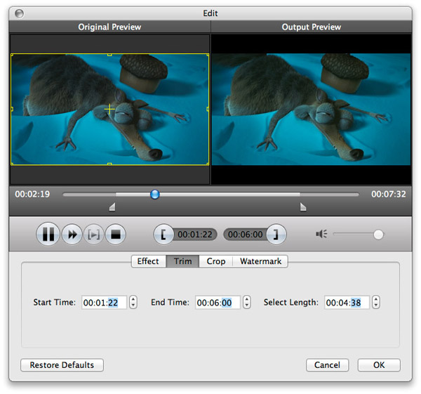This screenshot has height=394, width=421.
Task: Click the top-middle crop handle
Action: coord(109,55)
